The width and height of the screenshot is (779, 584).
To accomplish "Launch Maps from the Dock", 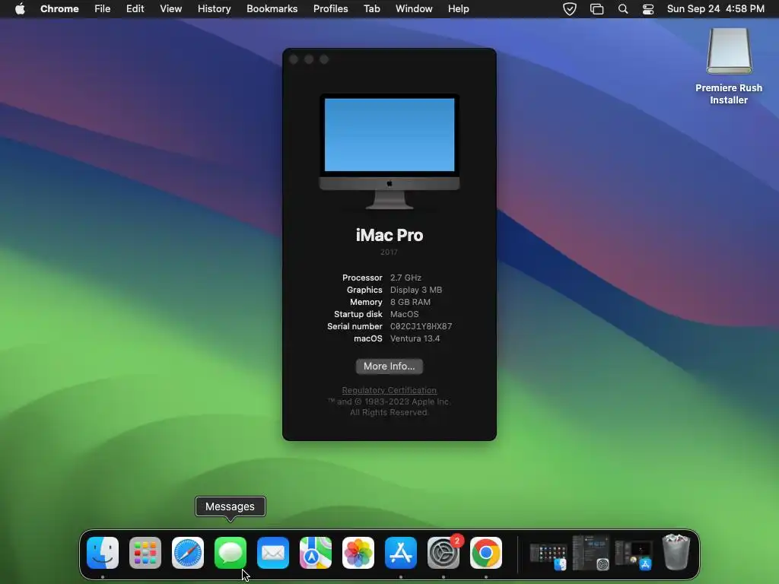I will pos(316,553).
